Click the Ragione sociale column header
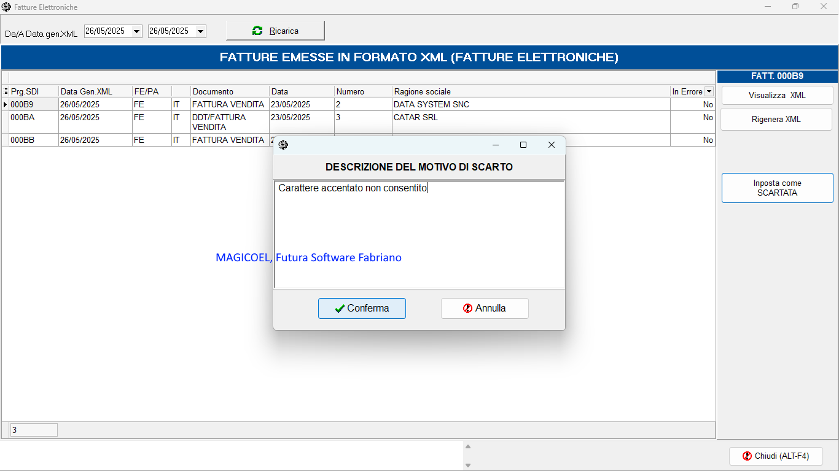The height and width of the screenshot is (471, 839). [531, 91]
